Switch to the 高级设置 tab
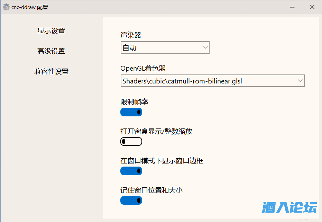The width and height of the screenshot is (322, 222). (x=51, y=51)
